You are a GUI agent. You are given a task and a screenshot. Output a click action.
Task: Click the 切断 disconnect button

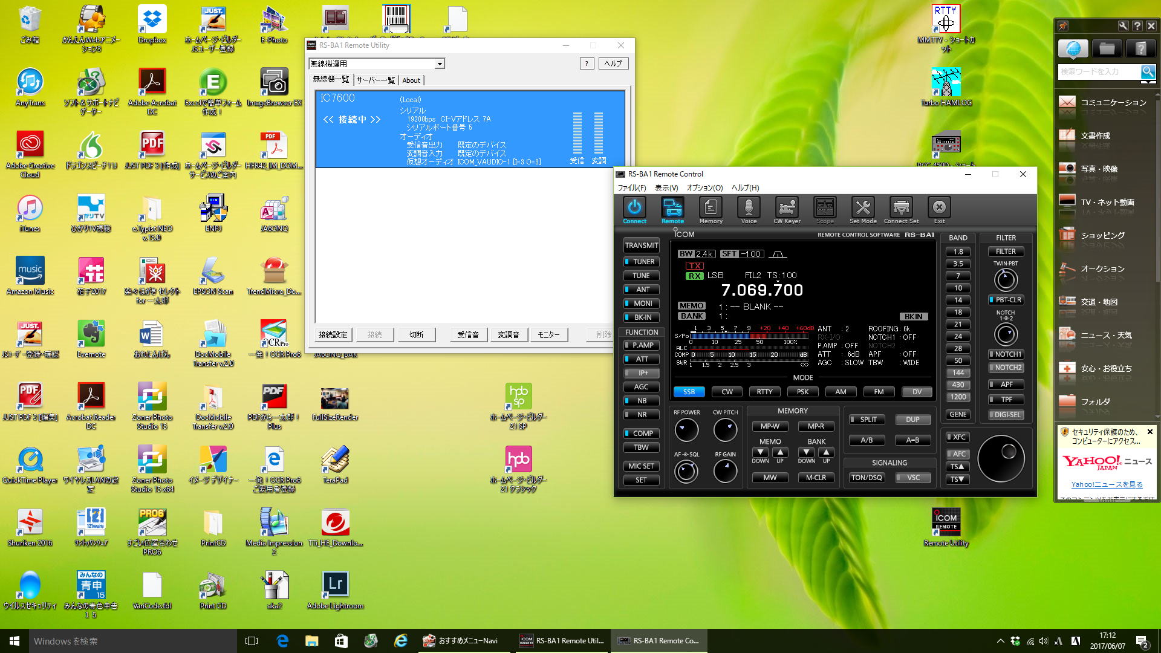416,334
